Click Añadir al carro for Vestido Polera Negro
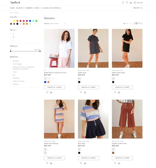 (x=122, y=87)
